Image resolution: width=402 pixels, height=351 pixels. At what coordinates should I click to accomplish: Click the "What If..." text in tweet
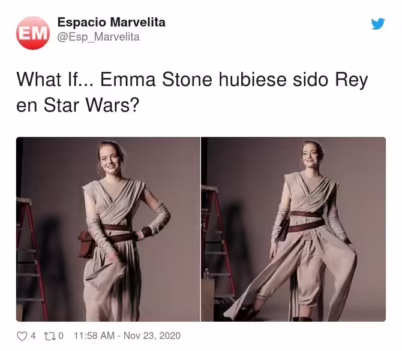pyautogui.click(x=55, y=80)
